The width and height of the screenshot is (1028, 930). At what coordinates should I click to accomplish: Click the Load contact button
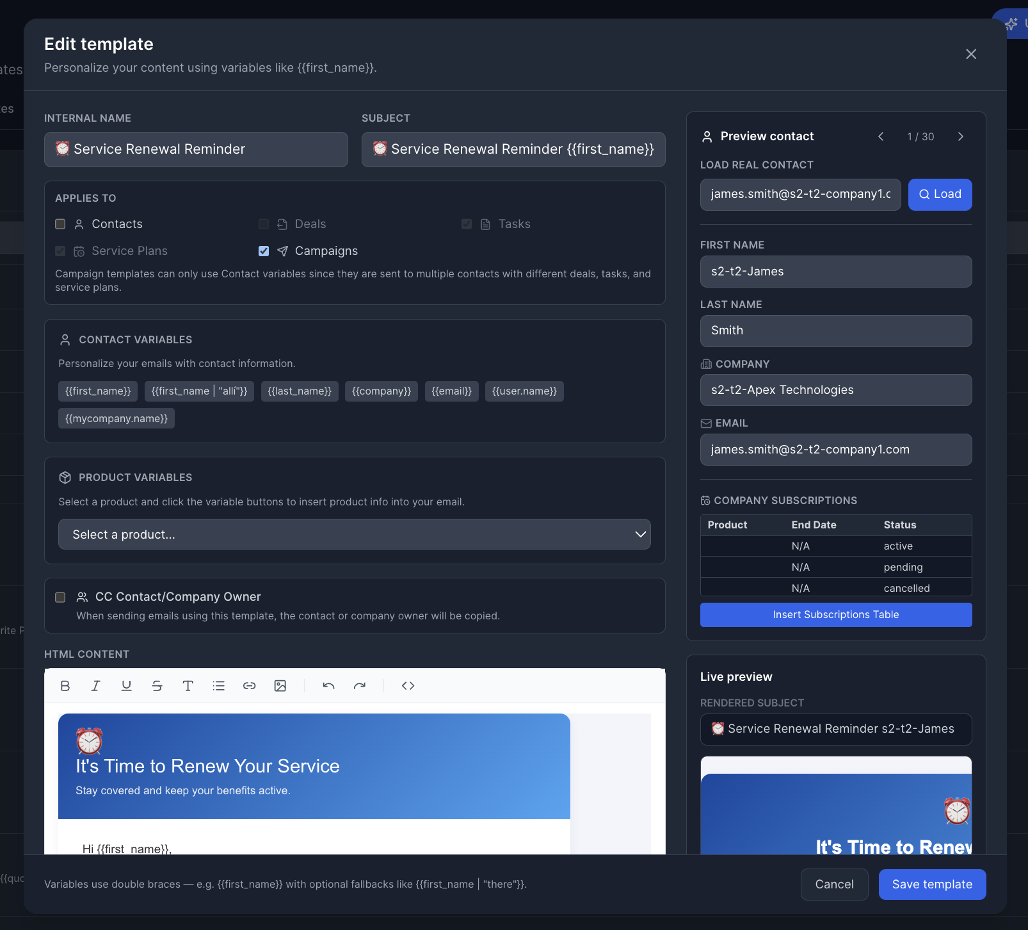940,195
